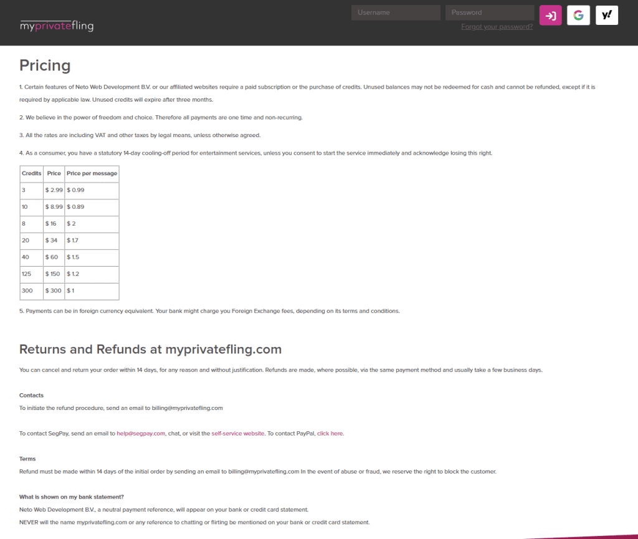Select the '125' credits cell
This screenshot has height=539, width=638.
pyautogui.click(x=31, y=274)
